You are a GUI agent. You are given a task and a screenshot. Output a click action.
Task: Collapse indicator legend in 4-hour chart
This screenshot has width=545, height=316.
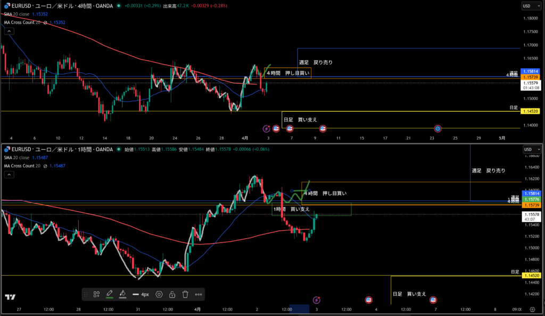(9, 31)
